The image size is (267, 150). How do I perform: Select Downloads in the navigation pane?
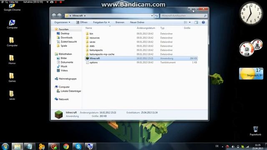click(x=67, y=37)
